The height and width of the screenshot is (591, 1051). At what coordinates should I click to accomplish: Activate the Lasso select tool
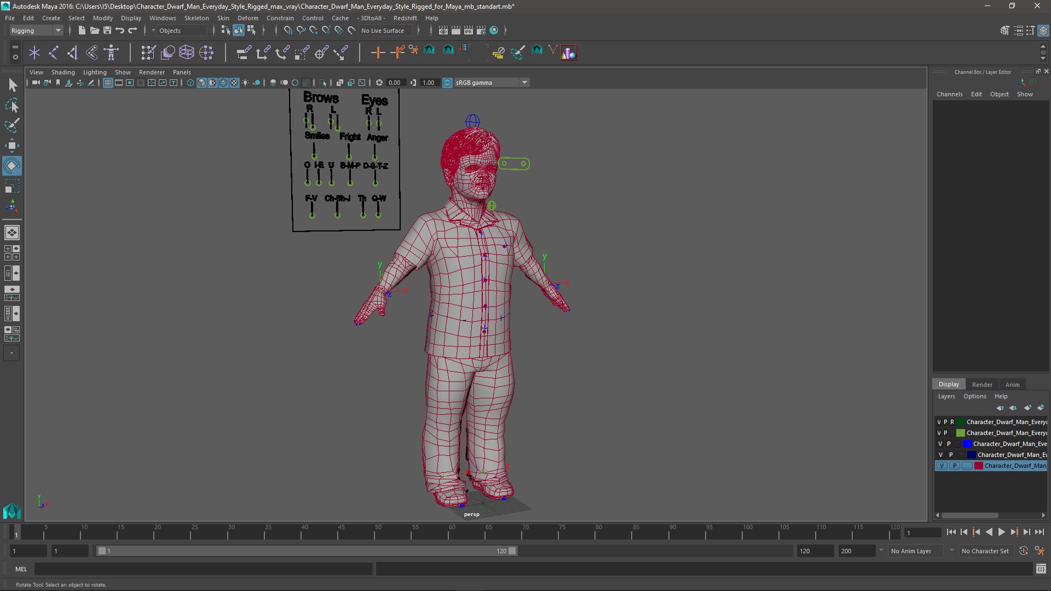(12, 105)
